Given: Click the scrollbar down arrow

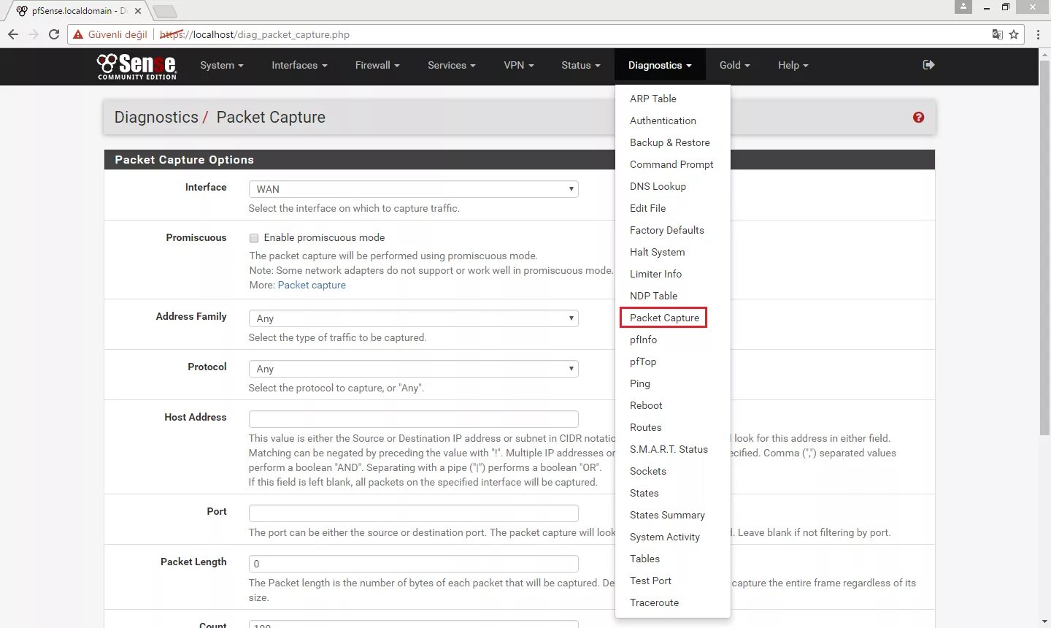Looking at the screenshot, I should click(x=1045, y=623).
